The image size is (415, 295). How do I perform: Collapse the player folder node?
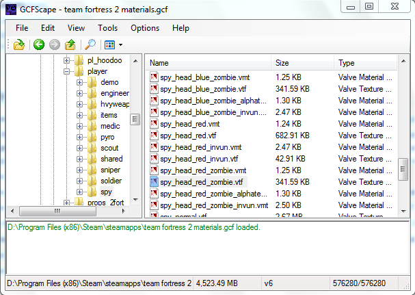pos(66,72)
